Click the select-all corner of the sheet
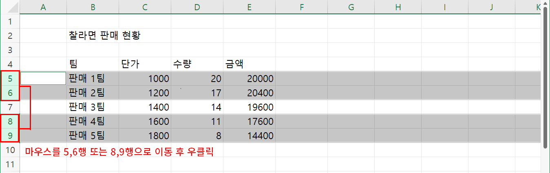The image size is (550, 173). (x=10, y=7)
